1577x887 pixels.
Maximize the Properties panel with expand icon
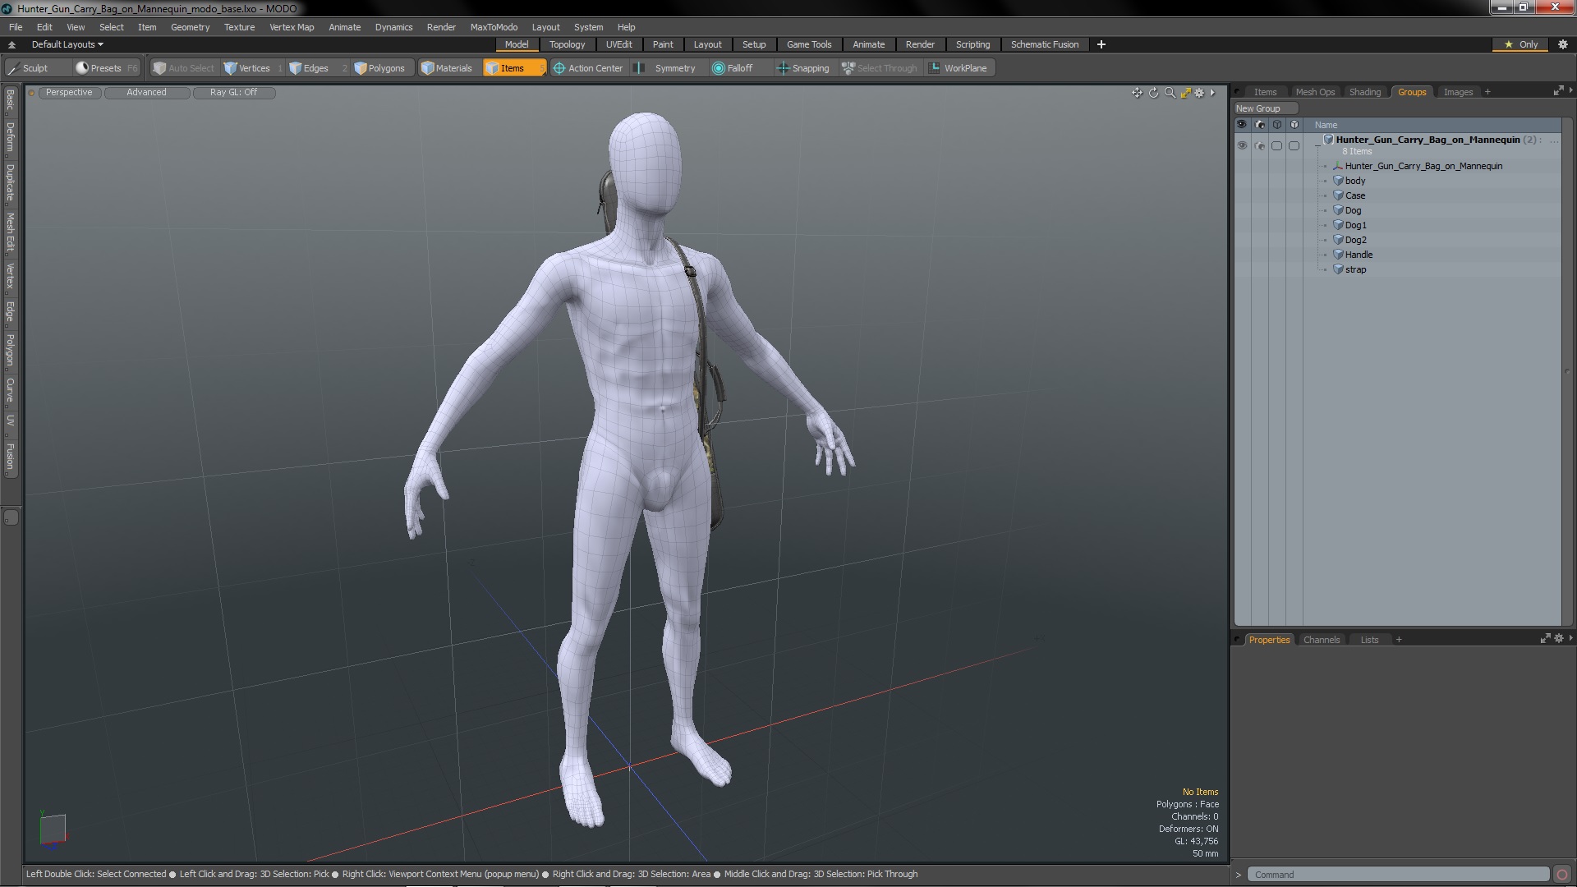[x=1545, y=638]
